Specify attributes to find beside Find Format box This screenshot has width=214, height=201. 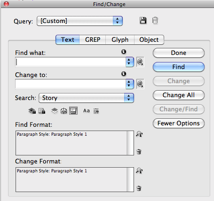click(139, 134)
